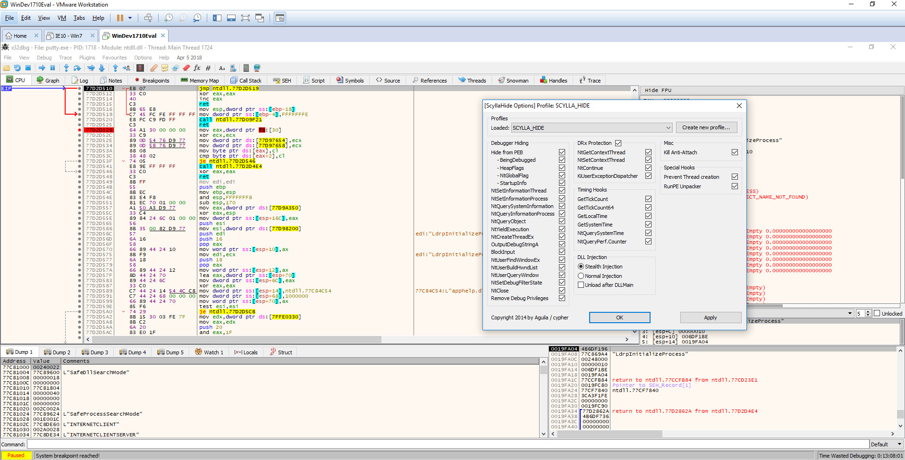Screen dimensions: 905x460
Task: Click OK in ScyllaHide Options
Action: coord(619,318)
